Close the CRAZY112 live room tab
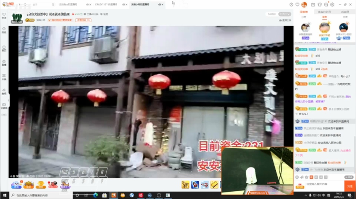Image resolution: width=356 pixels, height=199 pixels. click(x=127, y=4)
